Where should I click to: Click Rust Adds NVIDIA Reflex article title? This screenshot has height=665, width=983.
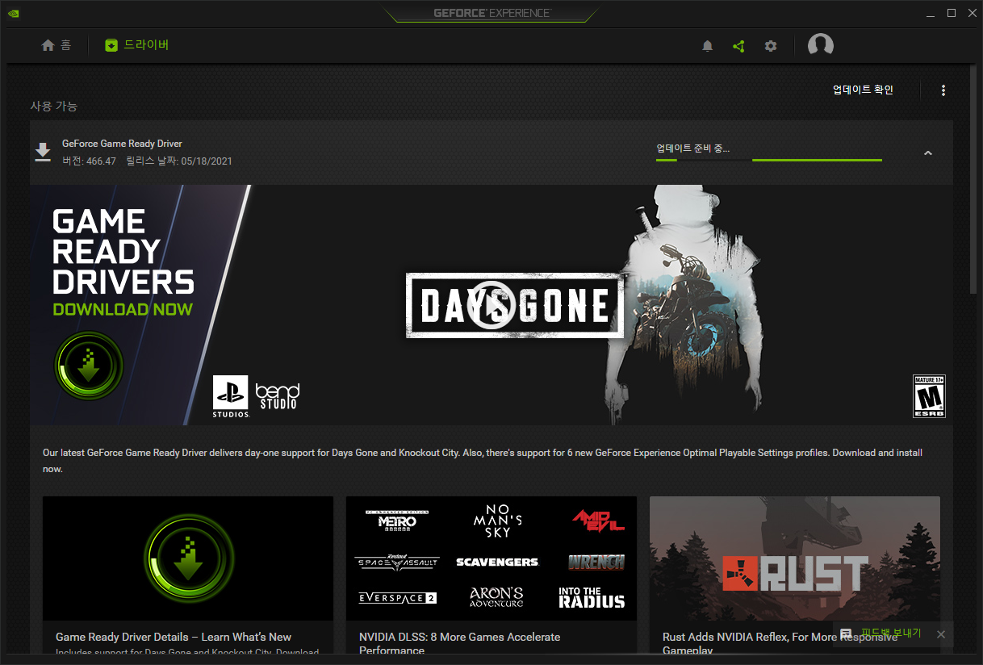780,643
